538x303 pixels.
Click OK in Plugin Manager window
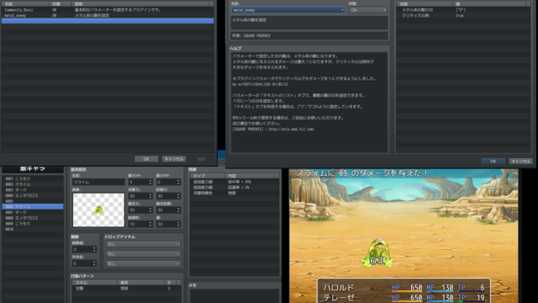(146, 159)
